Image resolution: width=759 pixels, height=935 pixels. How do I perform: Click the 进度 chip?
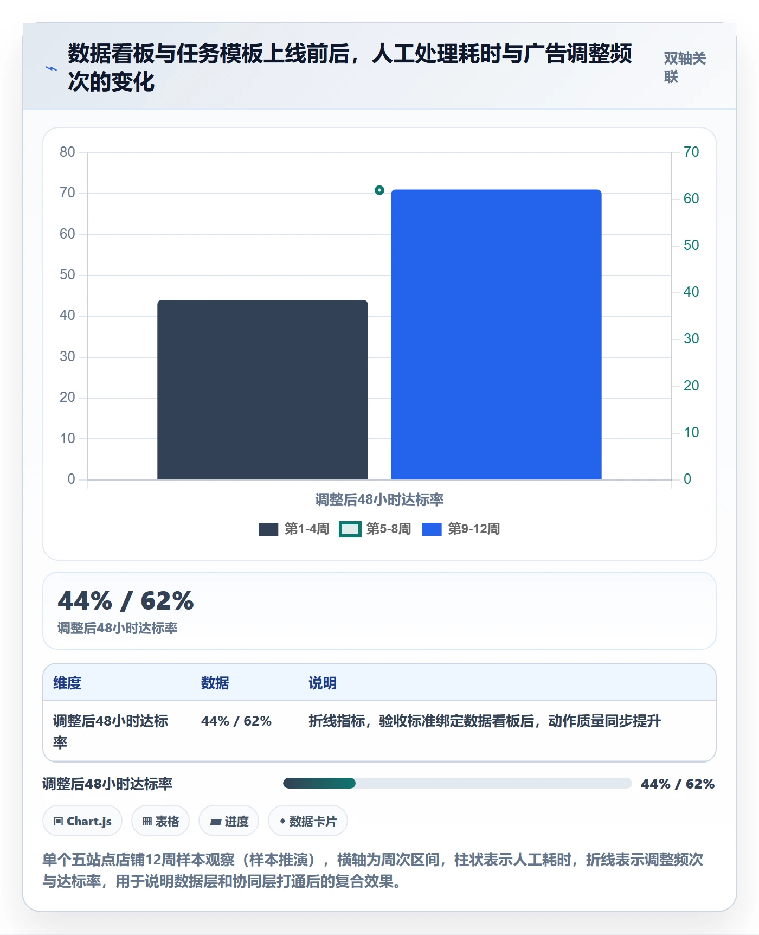click(229, 821)
